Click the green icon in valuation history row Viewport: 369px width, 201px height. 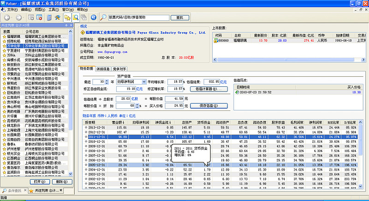pyautogui.click(x=237, y=92)
